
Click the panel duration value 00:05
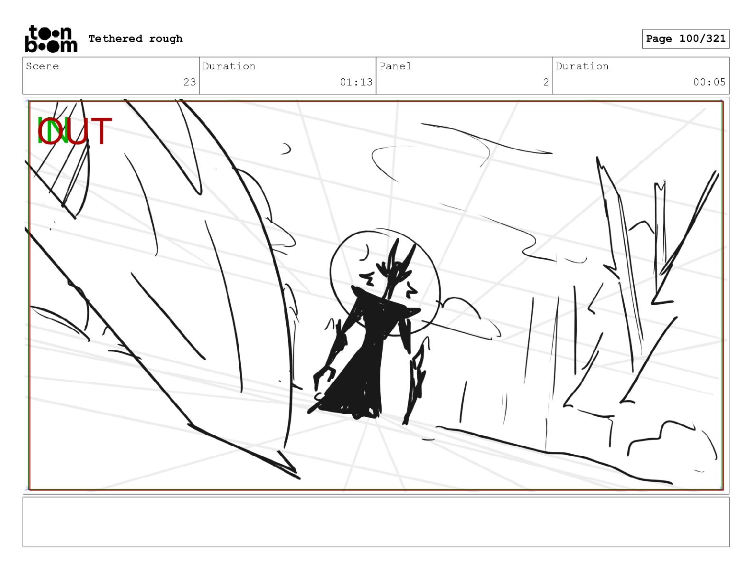tap(709, 82)
